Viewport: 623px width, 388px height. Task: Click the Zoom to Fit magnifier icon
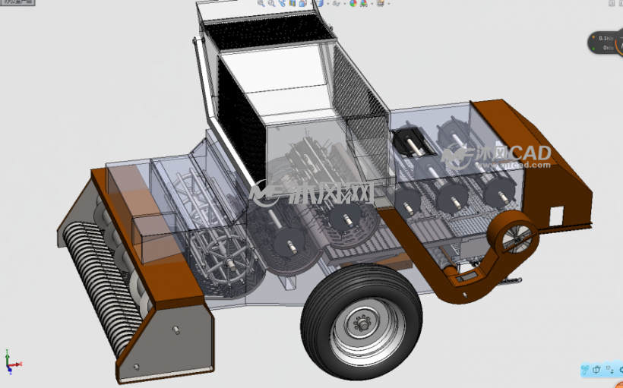pyautogui.click(x=261, y=3)
